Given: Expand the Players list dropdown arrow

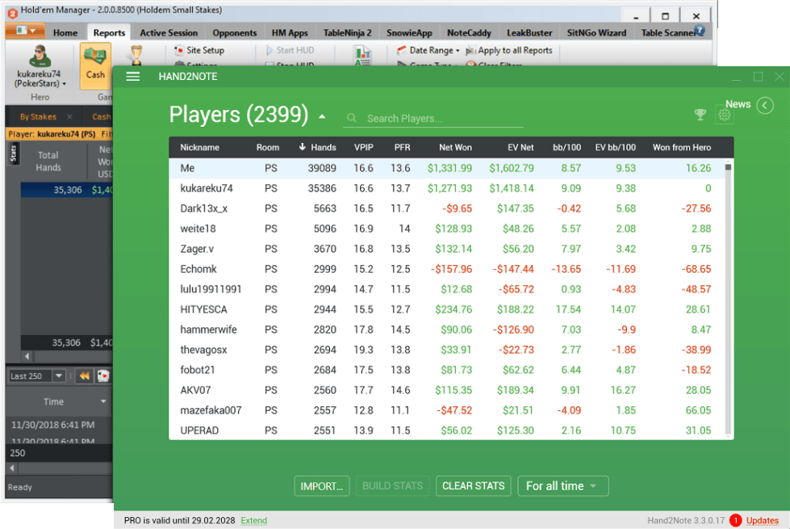Looking at the screenshot, I should pyautogui.click(x=322, y=116).
